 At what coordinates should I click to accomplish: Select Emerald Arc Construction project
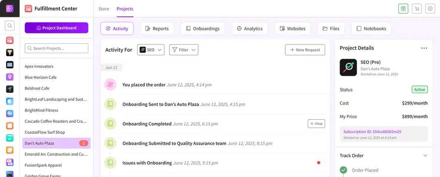click(x=56, y=154)
